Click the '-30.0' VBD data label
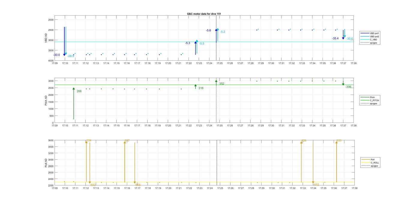 pos(57,55)
